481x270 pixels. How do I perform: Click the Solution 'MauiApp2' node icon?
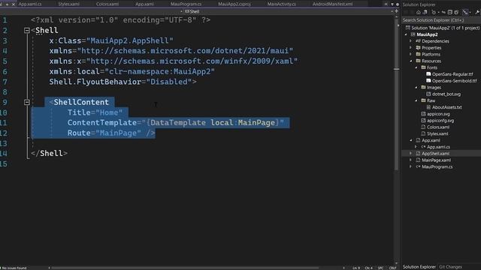point(408,28)
